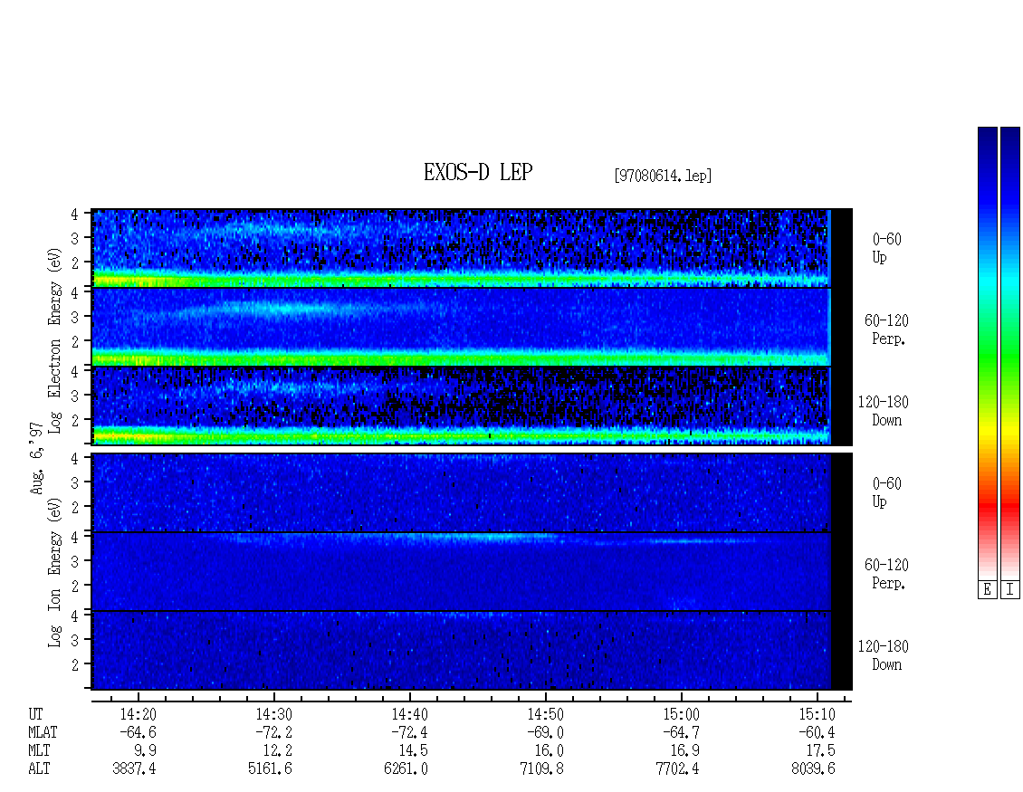1023x792 pixels.
Task: Click the I label box below color bar
Action: pos(1010,589)
